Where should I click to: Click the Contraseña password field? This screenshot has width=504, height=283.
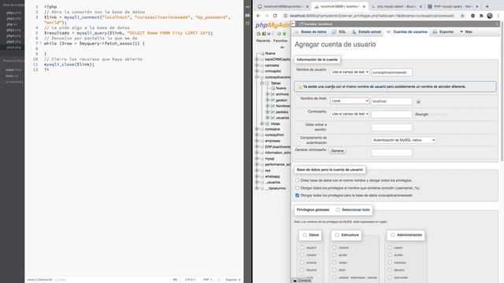click(391, 114)
